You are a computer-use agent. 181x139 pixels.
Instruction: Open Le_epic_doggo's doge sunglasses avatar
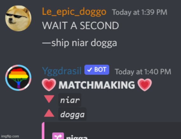tap(18, 18)
